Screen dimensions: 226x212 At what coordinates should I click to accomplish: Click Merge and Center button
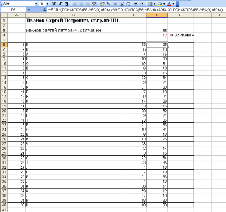(94, 4)
